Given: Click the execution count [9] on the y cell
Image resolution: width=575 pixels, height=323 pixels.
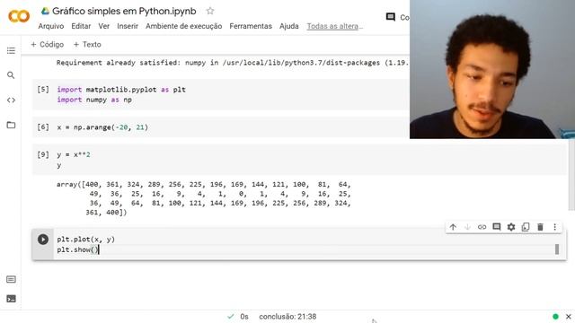Looking at the screenshot, I should point(43,154).
